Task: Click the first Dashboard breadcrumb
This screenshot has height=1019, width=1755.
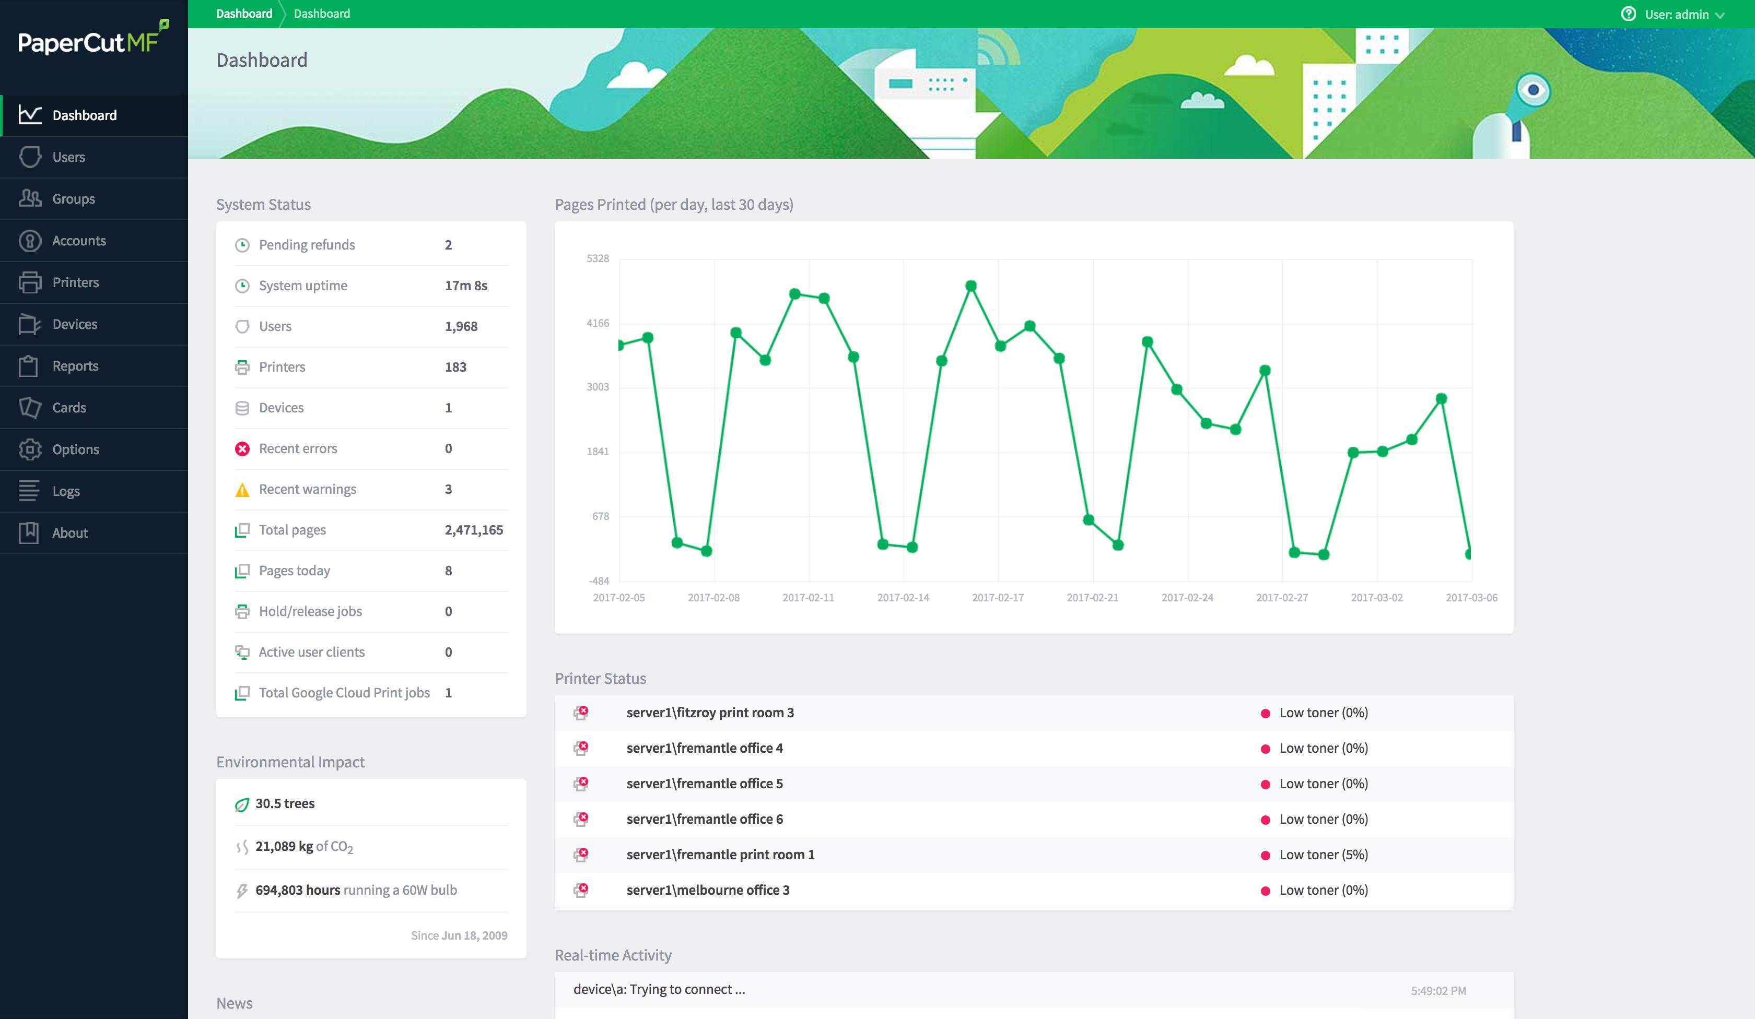Action: [x=244, y=14]
